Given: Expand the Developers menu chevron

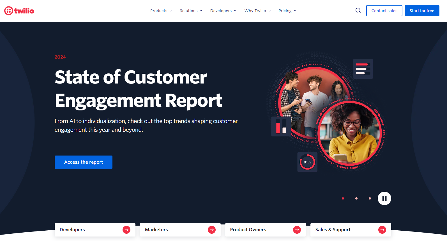Looking at the screenshot, I should click(235, 11).
